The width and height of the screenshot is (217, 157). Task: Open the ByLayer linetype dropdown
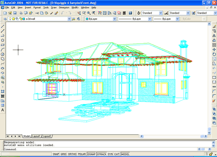click(150, 19)
